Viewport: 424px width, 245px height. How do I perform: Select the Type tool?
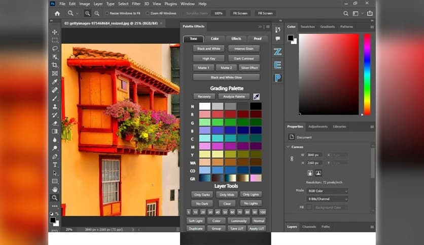pos(55,165)
